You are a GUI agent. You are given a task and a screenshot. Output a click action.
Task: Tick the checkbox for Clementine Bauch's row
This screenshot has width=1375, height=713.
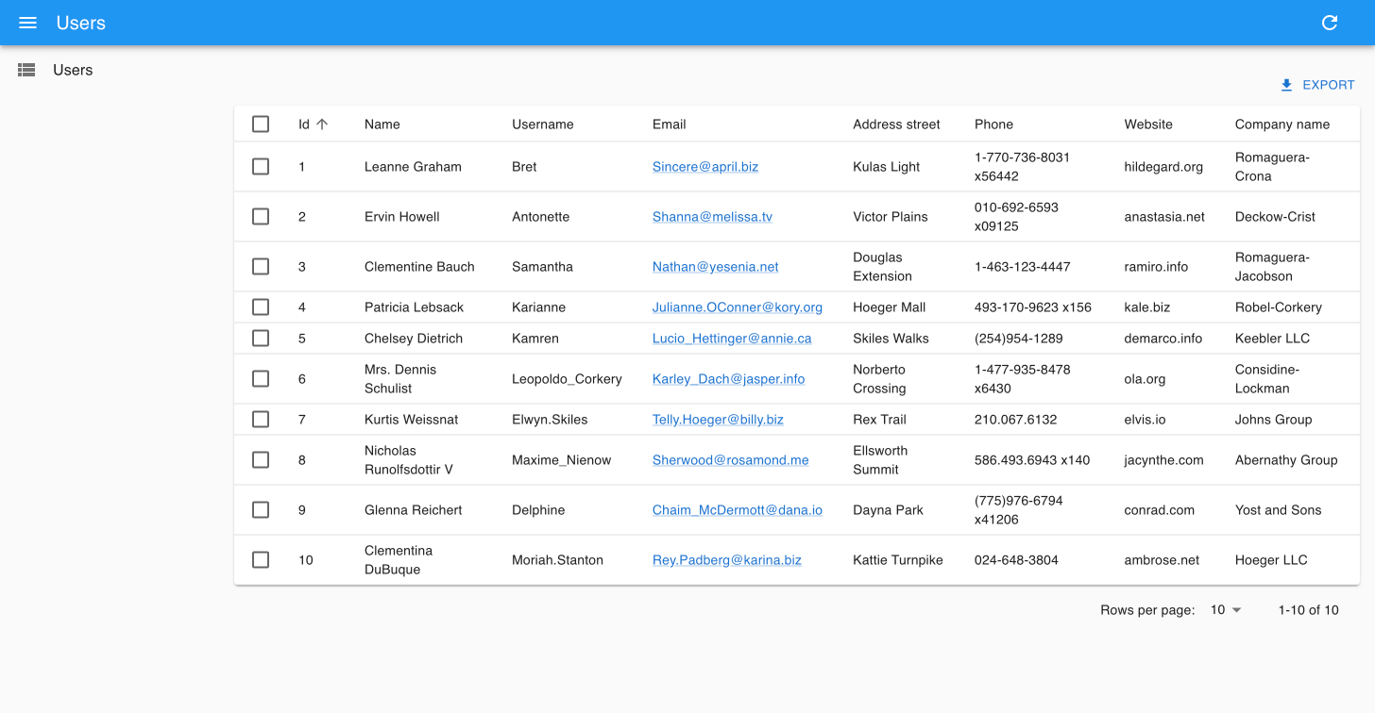[261, 266]
